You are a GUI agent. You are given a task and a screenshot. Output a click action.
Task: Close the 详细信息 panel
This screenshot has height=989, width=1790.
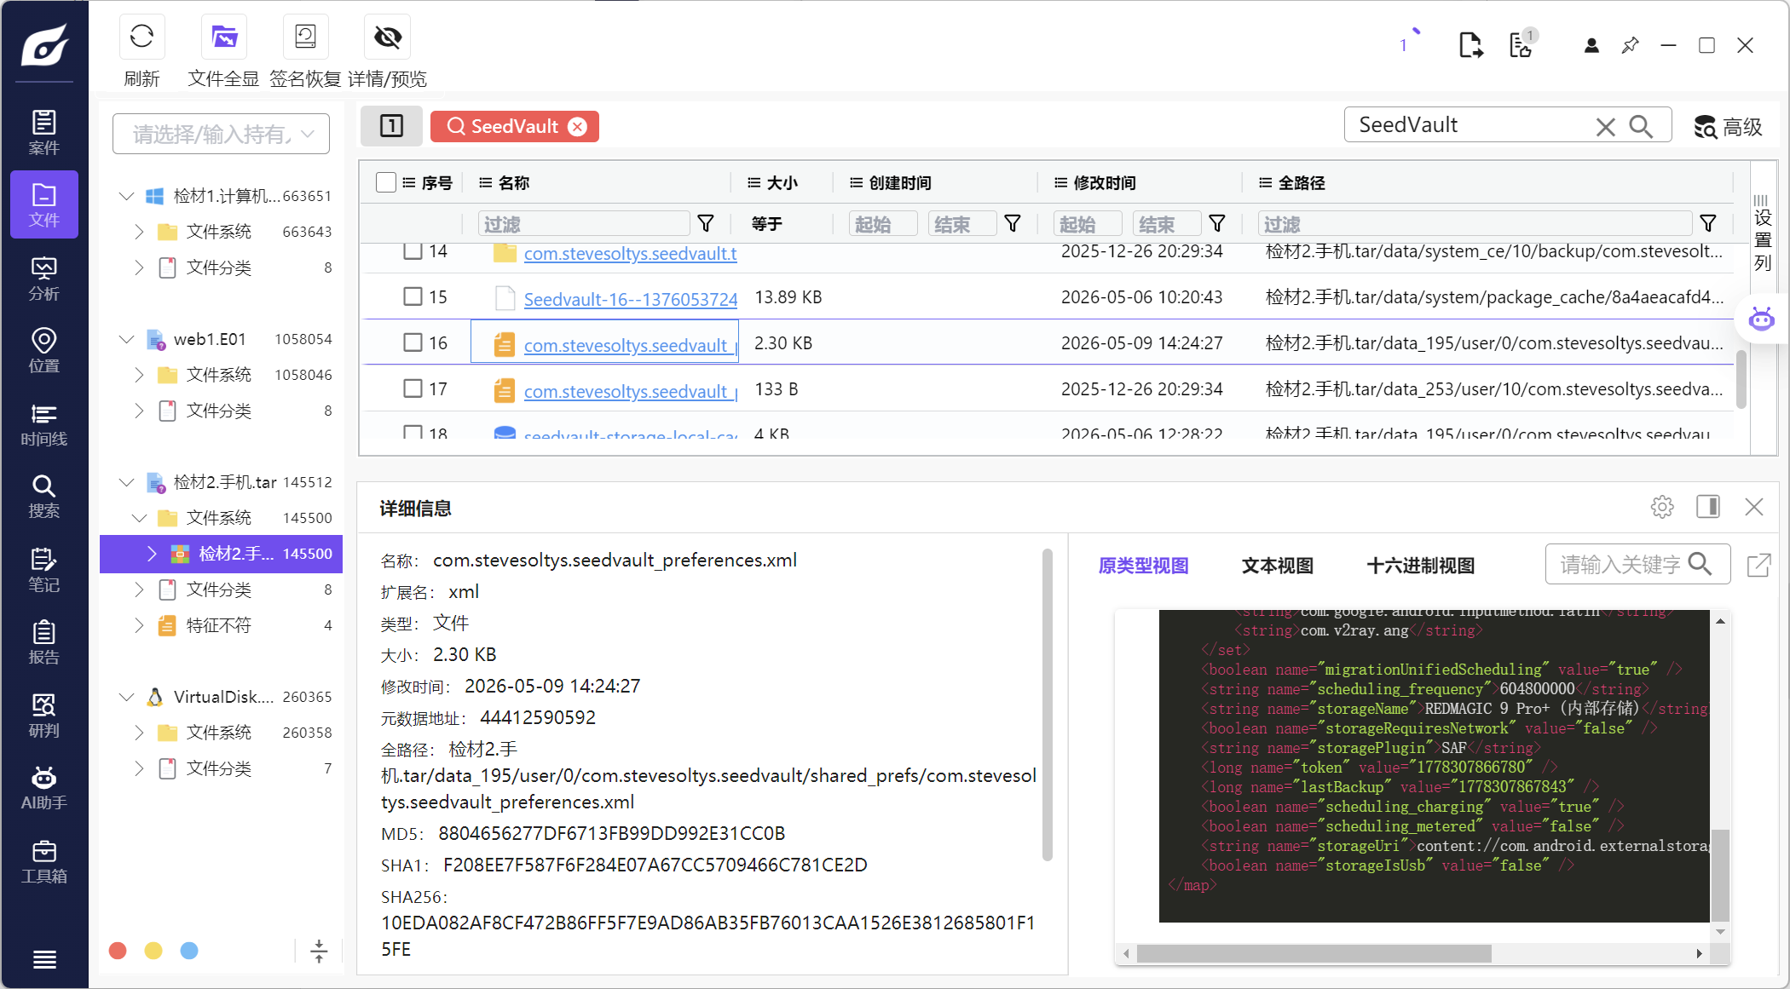pos(1754,507)
